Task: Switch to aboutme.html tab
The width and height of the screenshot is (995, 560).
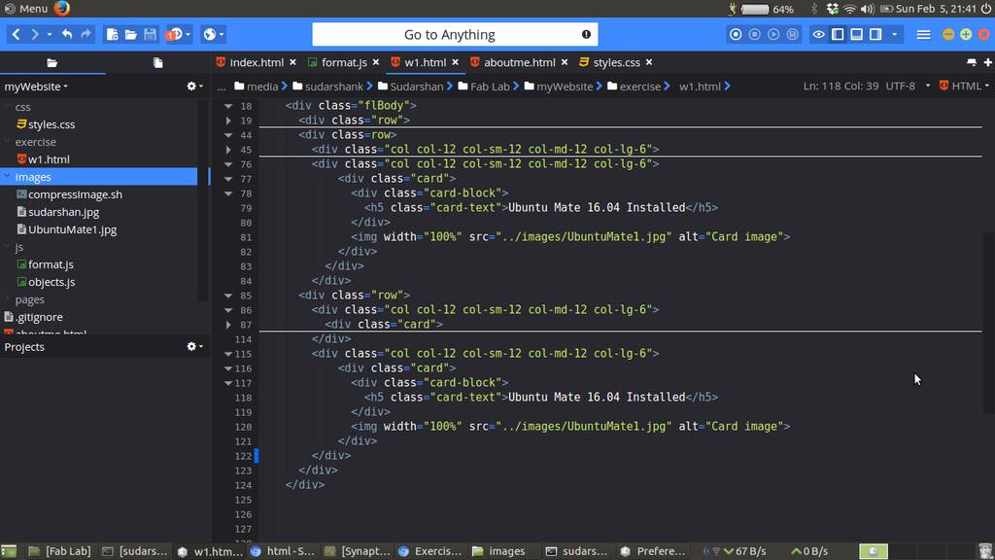Action: pyautogui.click(x=519, y=62)
